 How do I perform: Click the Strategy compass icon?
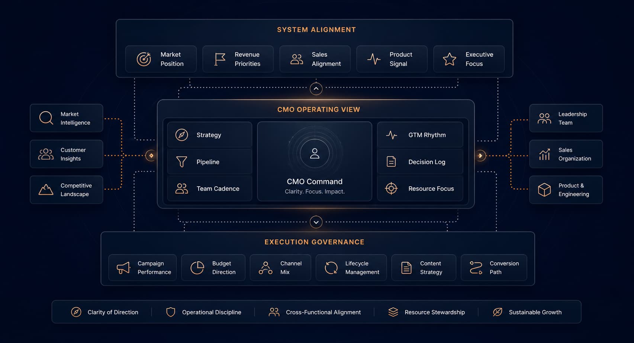click(x=181, y=135)
